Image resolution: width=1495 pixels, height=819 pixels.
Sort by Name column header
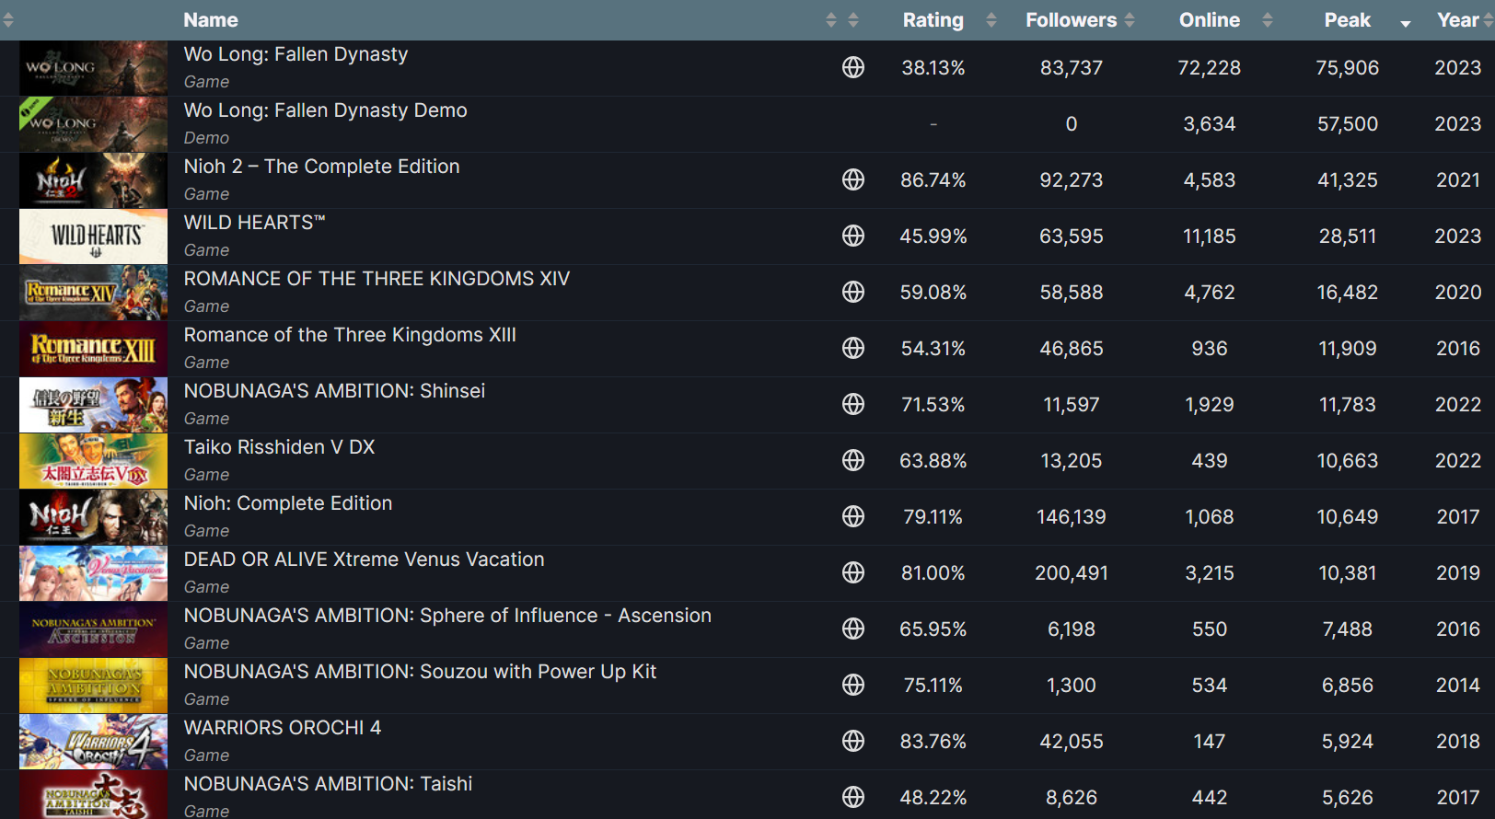211,20
